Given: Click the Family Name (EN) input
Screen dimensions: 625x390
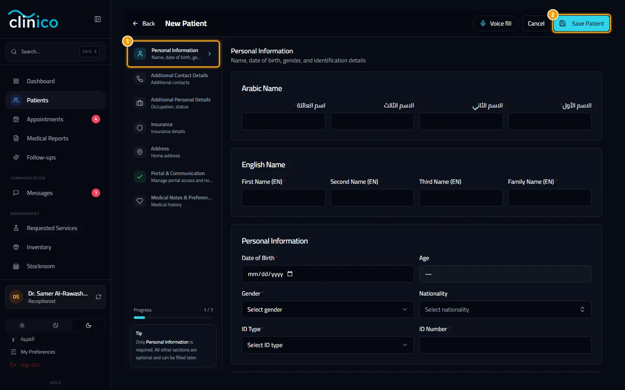Looking at the screenshot, I should pos(549,198).
